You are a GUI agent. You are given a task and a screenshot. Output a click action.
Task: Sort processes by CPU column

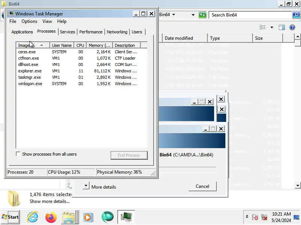[x=80, y=45]
